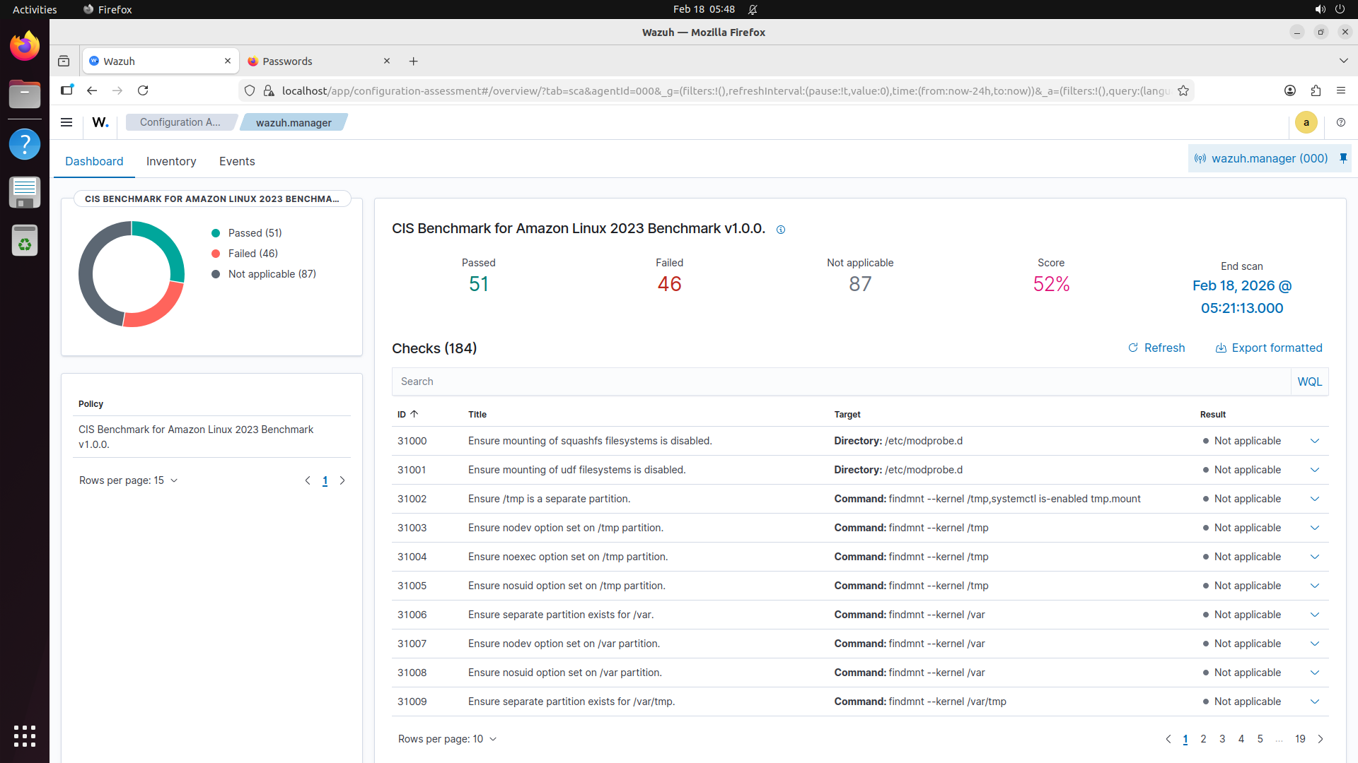Click the checks Search input field
The width and height of the screenshot is (1358, 763).
click(840, 381)
